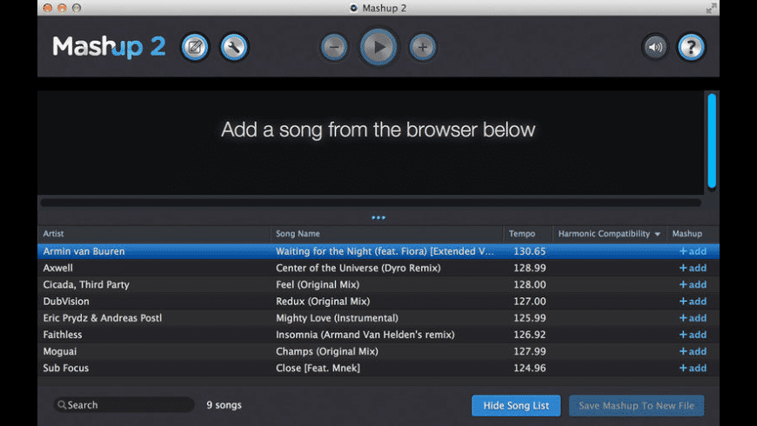757x426 pixels.
Task: Click tempo value 126.92
Action: click(x=530, y=335)
